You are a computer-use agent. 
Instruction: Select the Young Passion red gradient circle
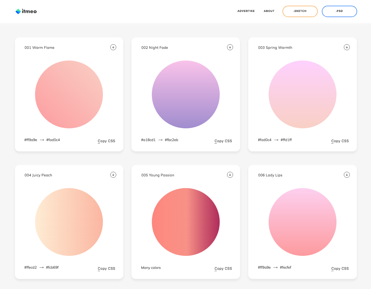(186, 222)
